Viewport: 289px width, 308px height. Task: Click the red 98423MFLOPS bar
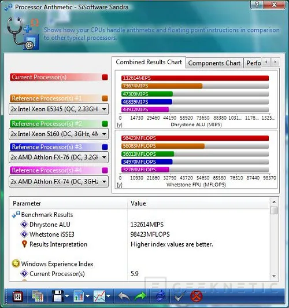coord(195,138)
